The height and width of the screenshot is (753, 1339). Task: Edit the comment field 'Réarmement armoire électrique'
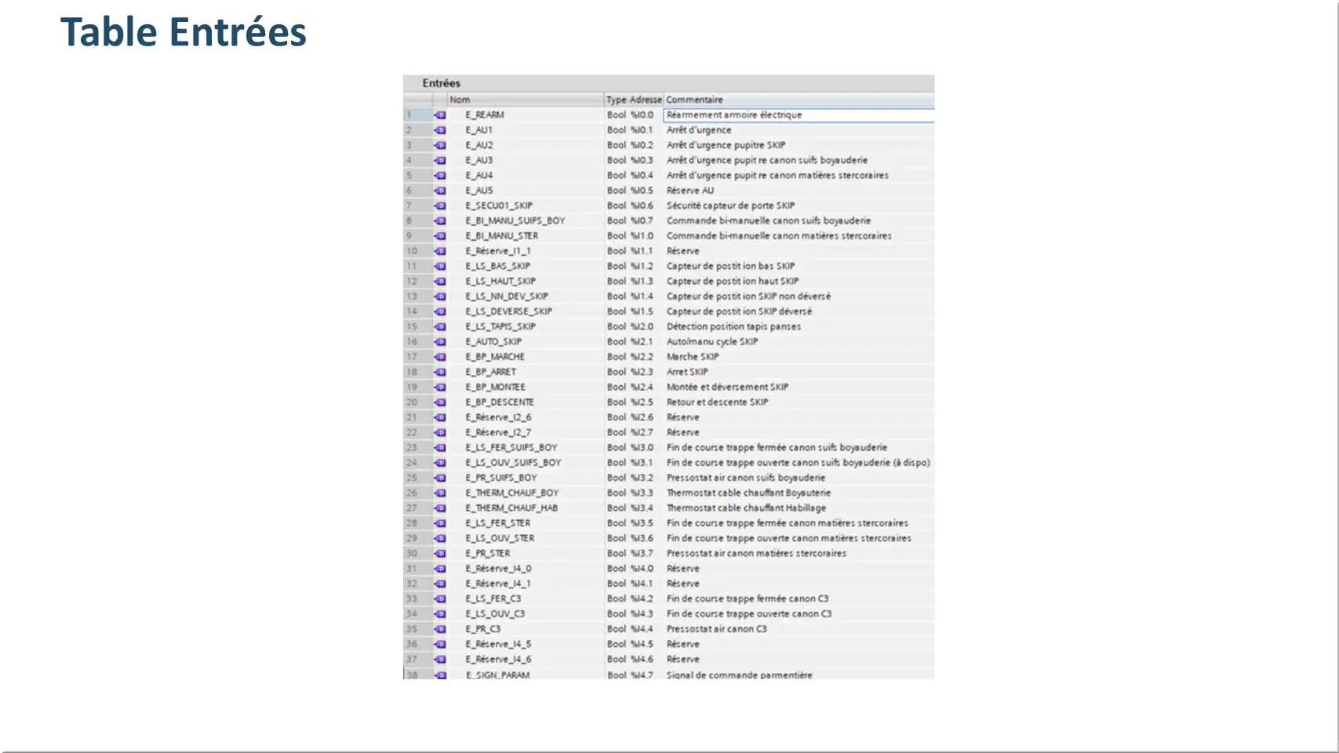click(x=799, y=115)
